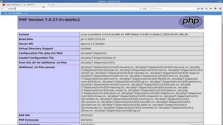
Task: Click the PHP logo in the header
Action: (x=191, y=22)
